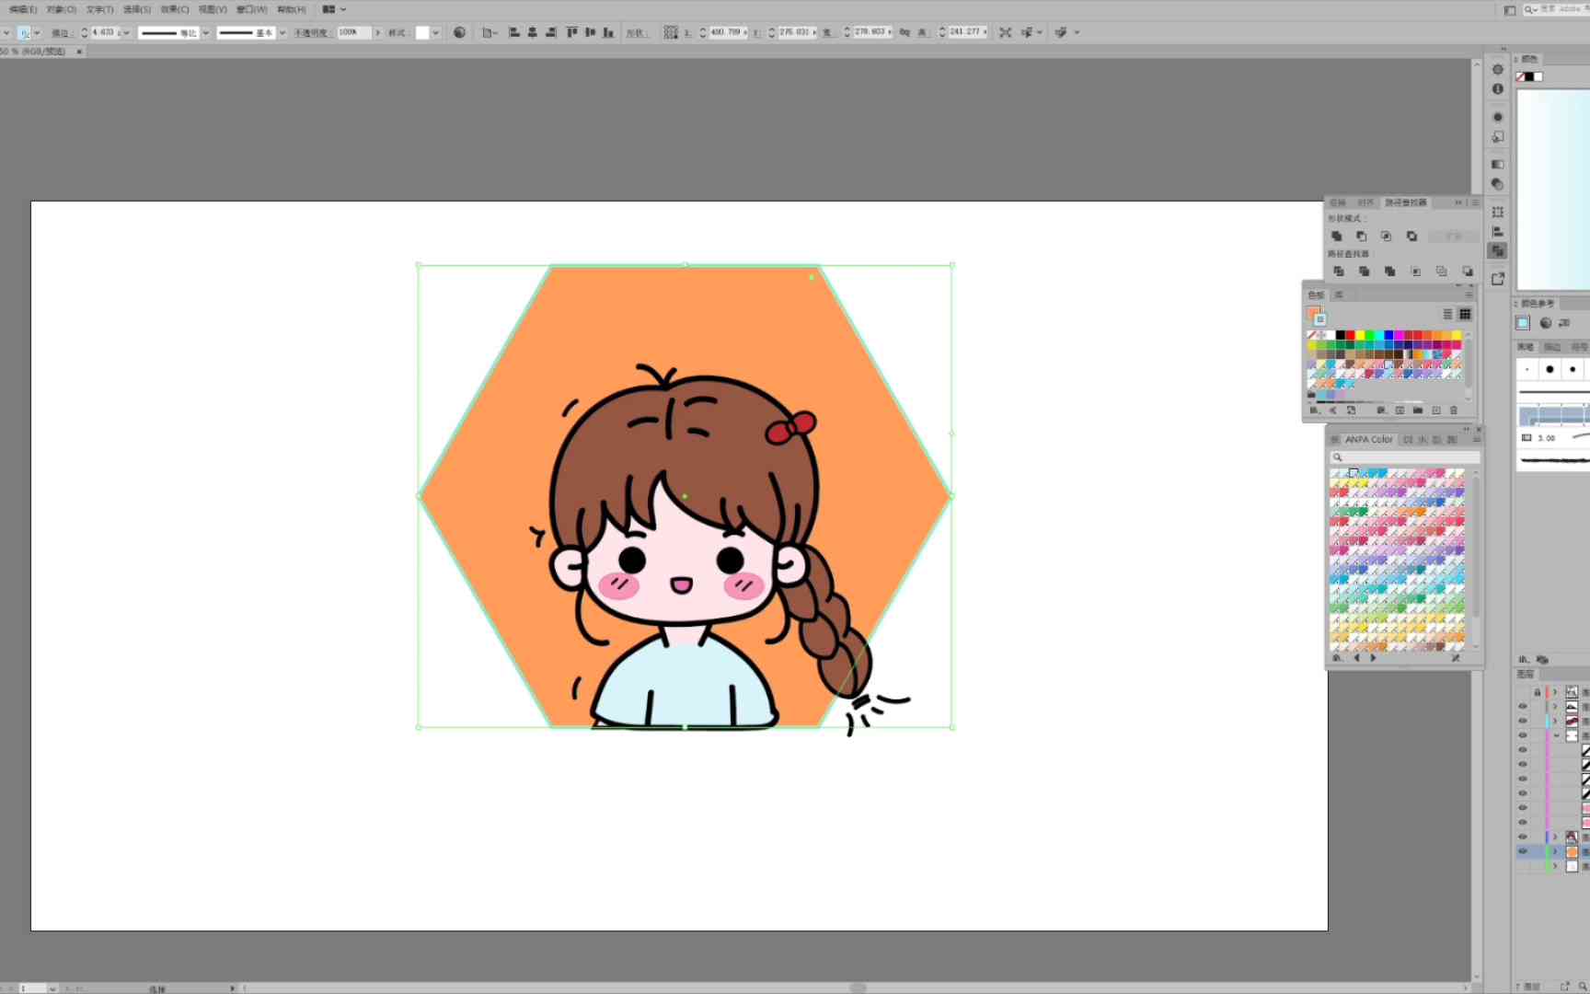Click the 不透明度 label link
The width and height of the screenshot is (1590, 994).
pyautogui.click(x=311, y=33)
